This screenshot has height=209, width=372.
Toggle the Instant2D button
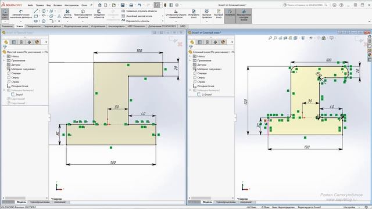(230, 16)
